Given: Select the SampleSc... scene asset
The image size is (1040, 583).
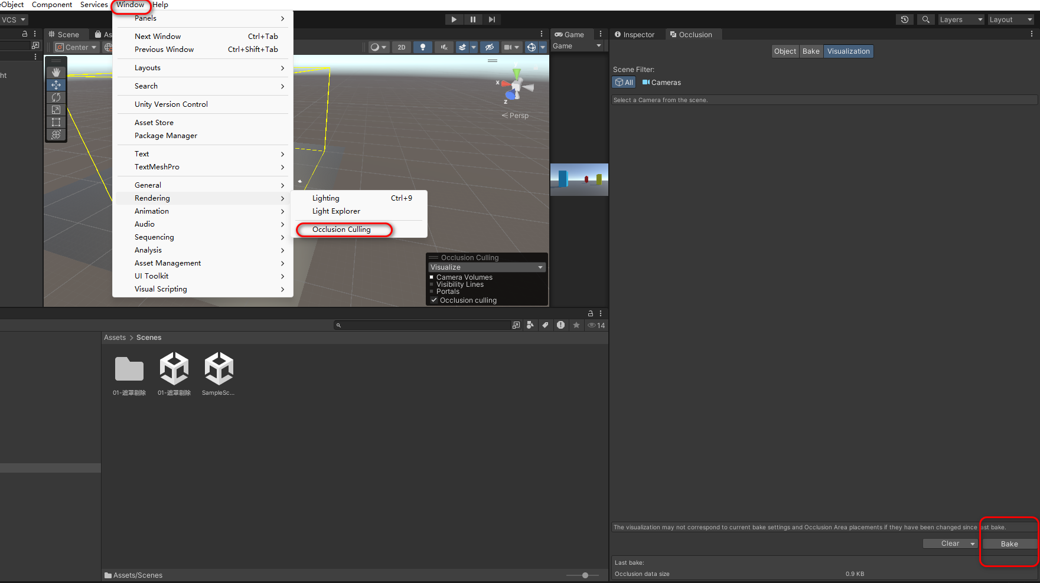Looking at the screenshot, I should click(219, 374).
